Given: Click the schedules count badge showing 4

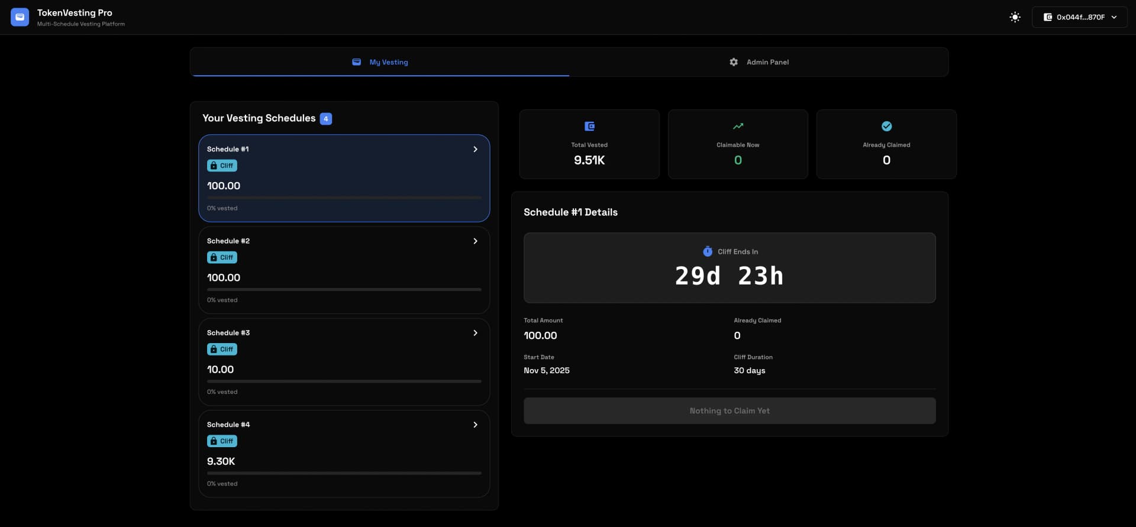Looking at the screenshot, I should [325, 119].
